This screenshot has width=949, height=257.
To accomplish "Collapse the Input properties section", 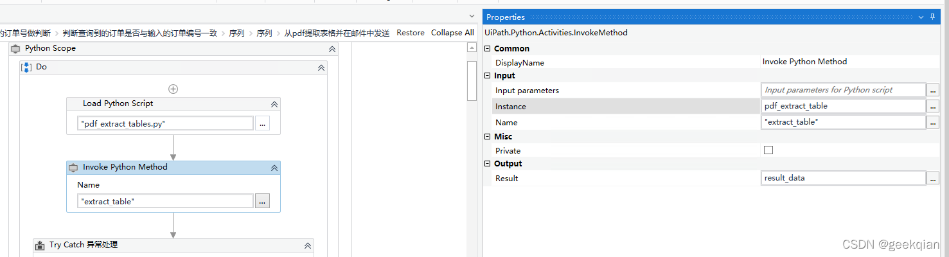I will coord(488,76).
